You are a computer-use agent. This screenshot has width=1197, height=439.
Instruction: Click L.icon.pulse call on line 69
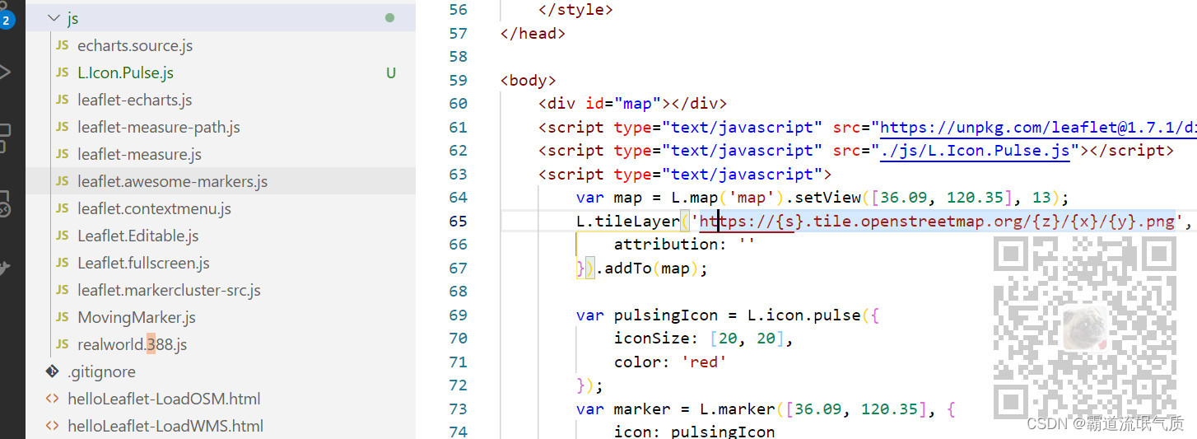click(803, 315)
